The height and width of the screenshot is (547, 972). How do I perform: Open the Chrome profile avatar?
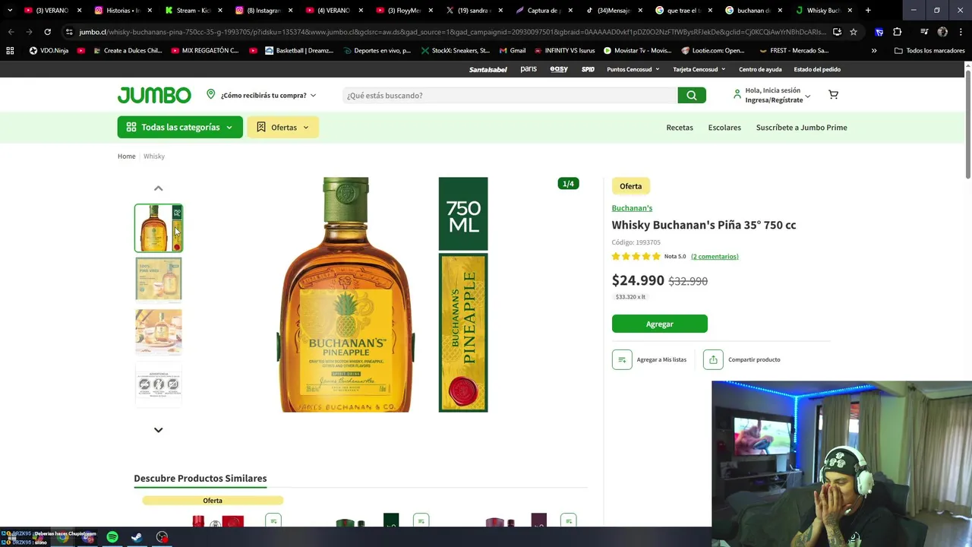click(942, 32)
